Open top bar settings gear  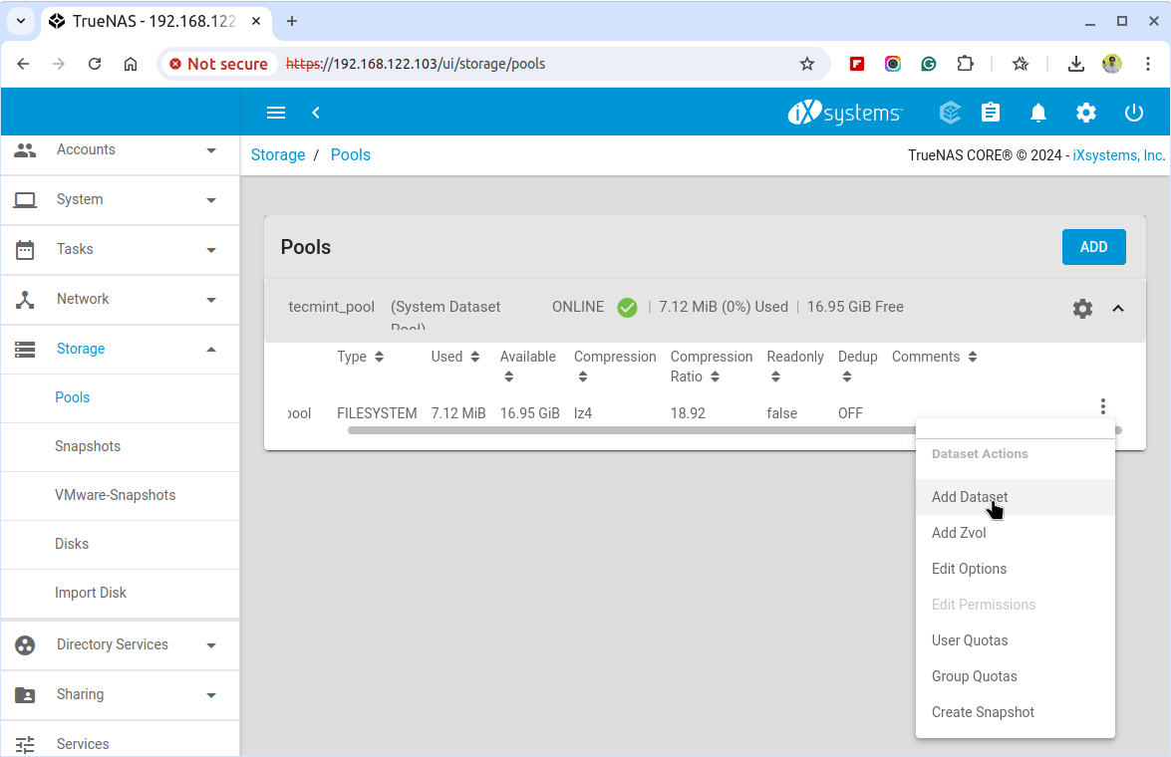click(x=1086, y=113)
